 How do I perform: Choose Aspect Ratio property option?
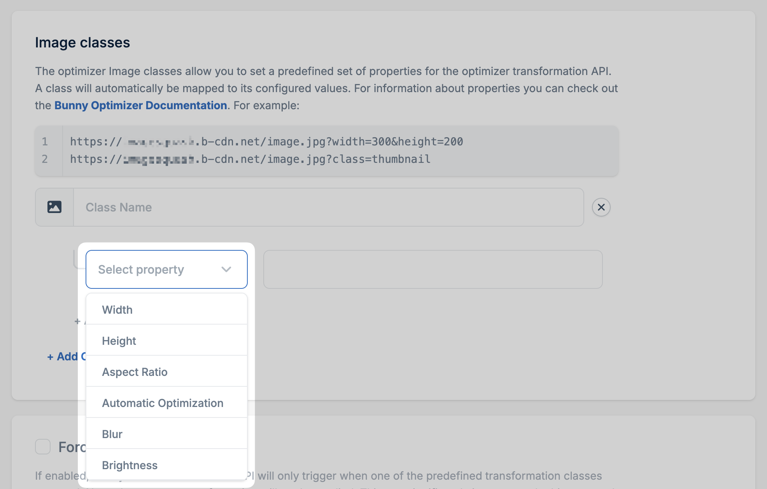[x=135, y=372]
